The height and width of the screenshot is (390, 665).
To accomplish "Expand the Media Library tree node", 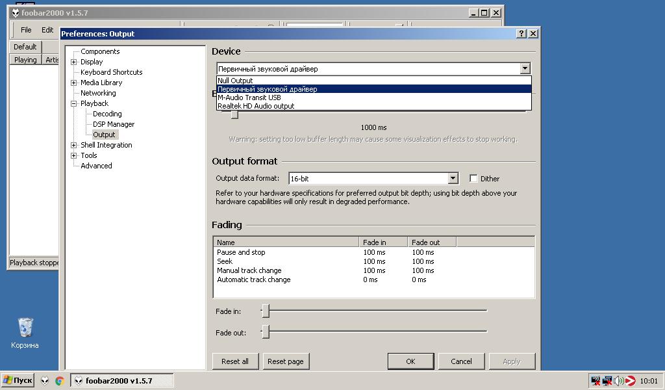I will coord(74,83).
